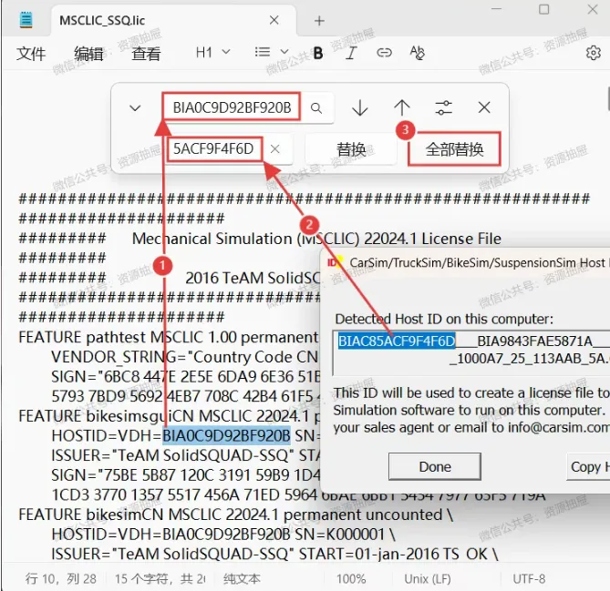
Task: Minimize the Notepad window
Action: (x=496, y=8)
